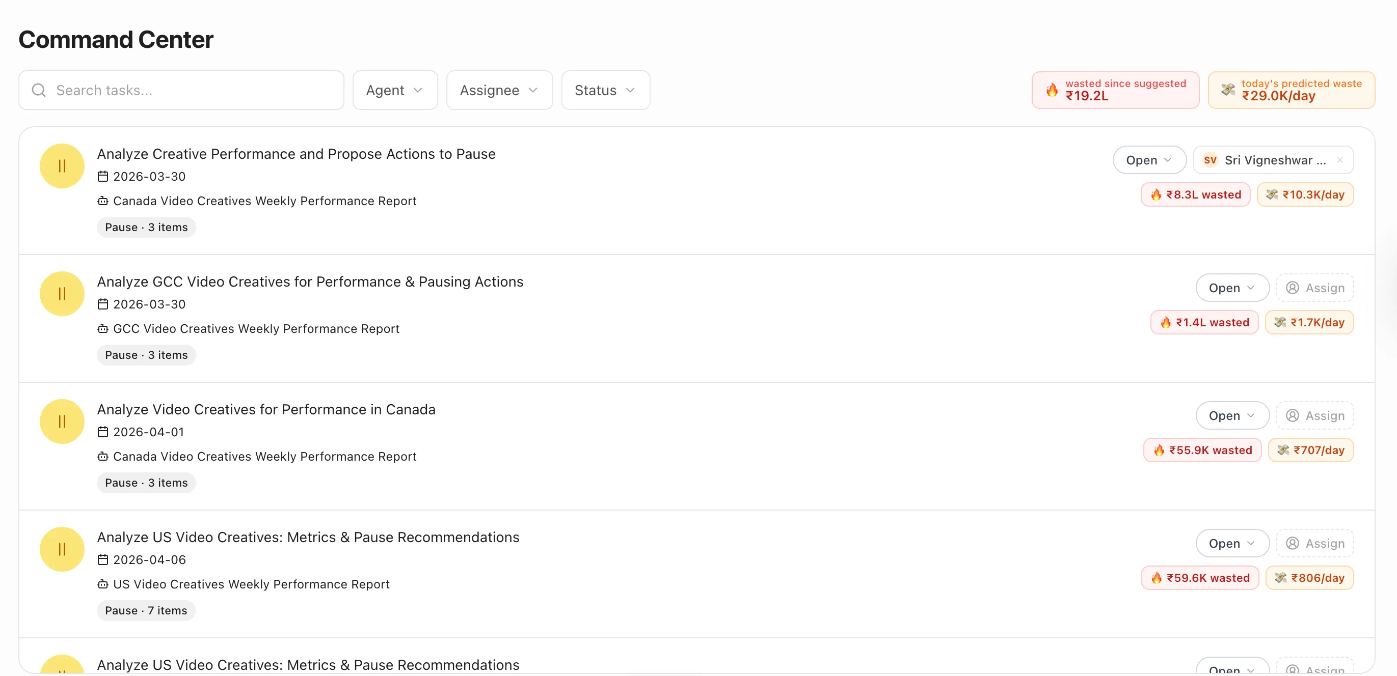The image size is (1397, 676).
Task: Click calendar icon beside 2026-04-06 date
Action: pyautogui.click(x=103, y=560)
